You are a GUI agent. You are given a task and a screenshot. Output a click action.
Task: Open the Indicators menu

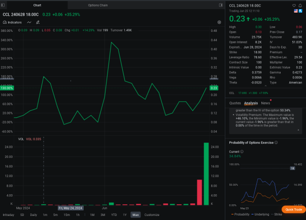(x=12, y=22)
